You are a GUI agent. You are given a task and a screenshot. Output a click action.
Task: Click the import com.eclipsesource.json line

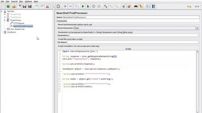point(80,51)
